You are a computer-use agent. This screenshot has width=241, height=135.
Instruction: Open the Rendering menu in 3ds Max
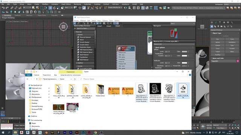[x=77, y=4]
